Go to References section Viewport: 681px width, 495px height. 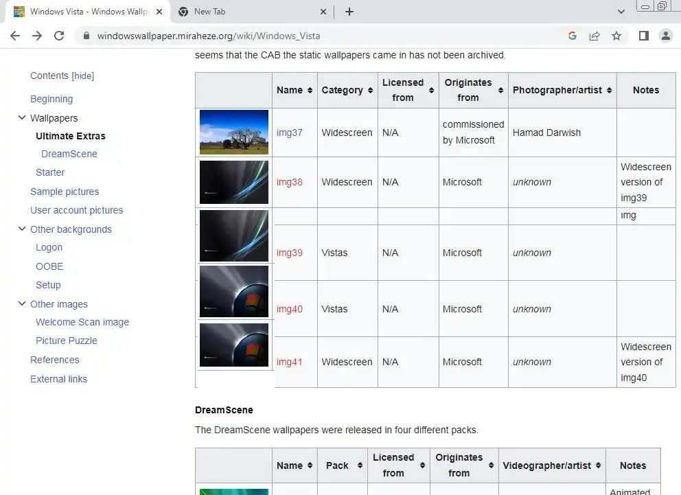click(55, 360)
